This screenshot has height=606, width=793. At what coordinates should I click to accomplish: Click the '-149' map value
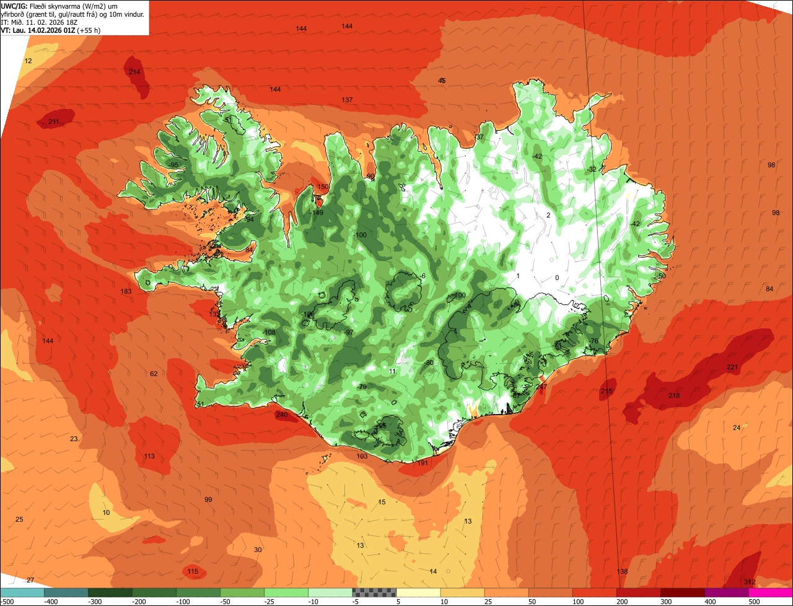click(317, 213)
